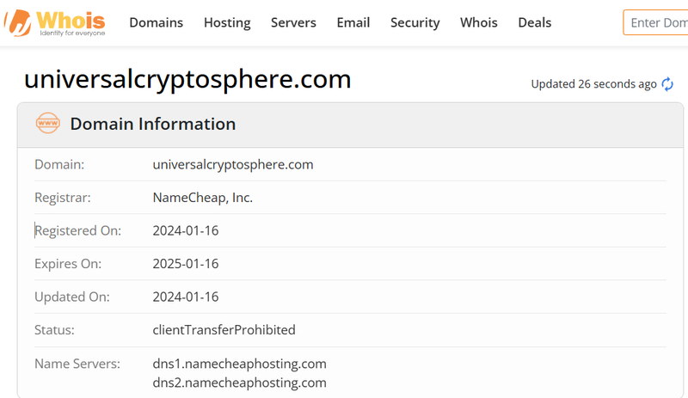688x398 pixels.
Task: Click the Updated On: label
Action: pyautogui.click(x=72, y=297)
